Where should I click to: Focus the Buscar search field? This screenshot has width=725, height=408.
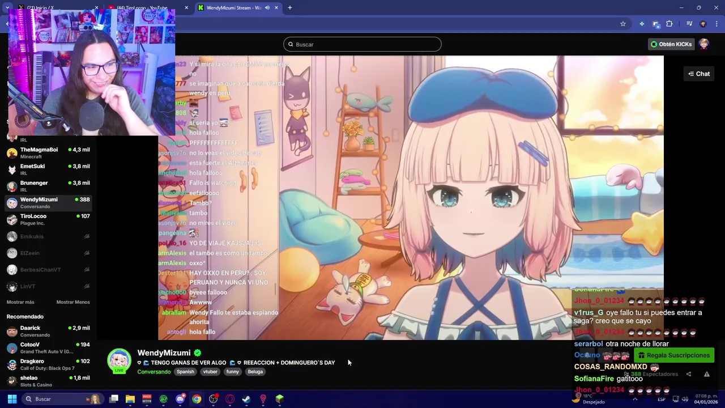(x=362, y=44)
